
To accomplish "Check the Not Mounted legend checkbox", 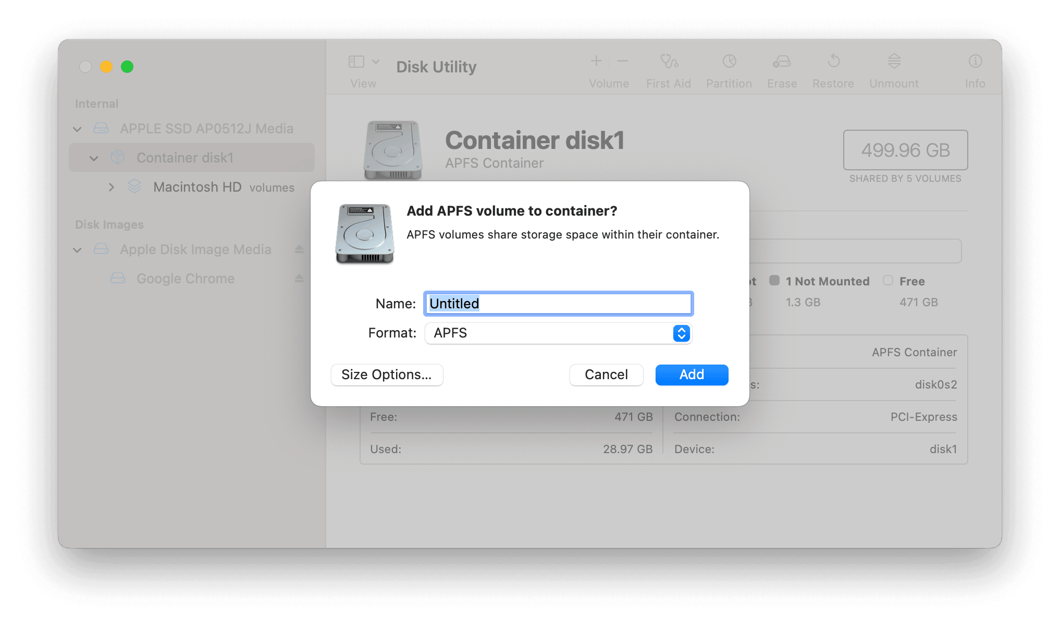I will point(775,281).
